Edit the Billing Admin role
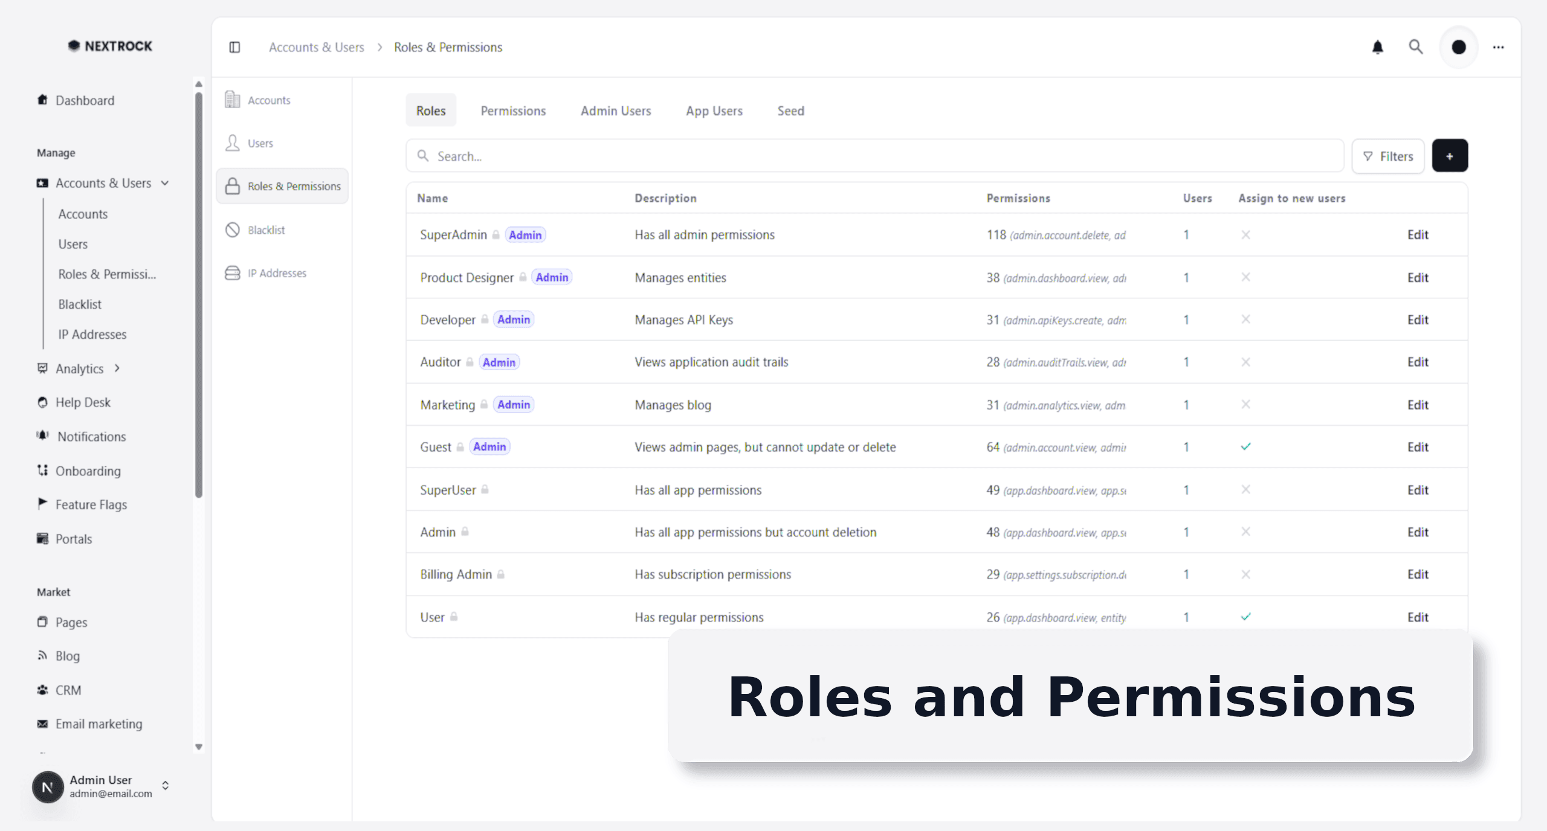 tap(1418, 574)
